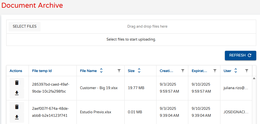Click the SELECT FILES button

coord(25,26)
